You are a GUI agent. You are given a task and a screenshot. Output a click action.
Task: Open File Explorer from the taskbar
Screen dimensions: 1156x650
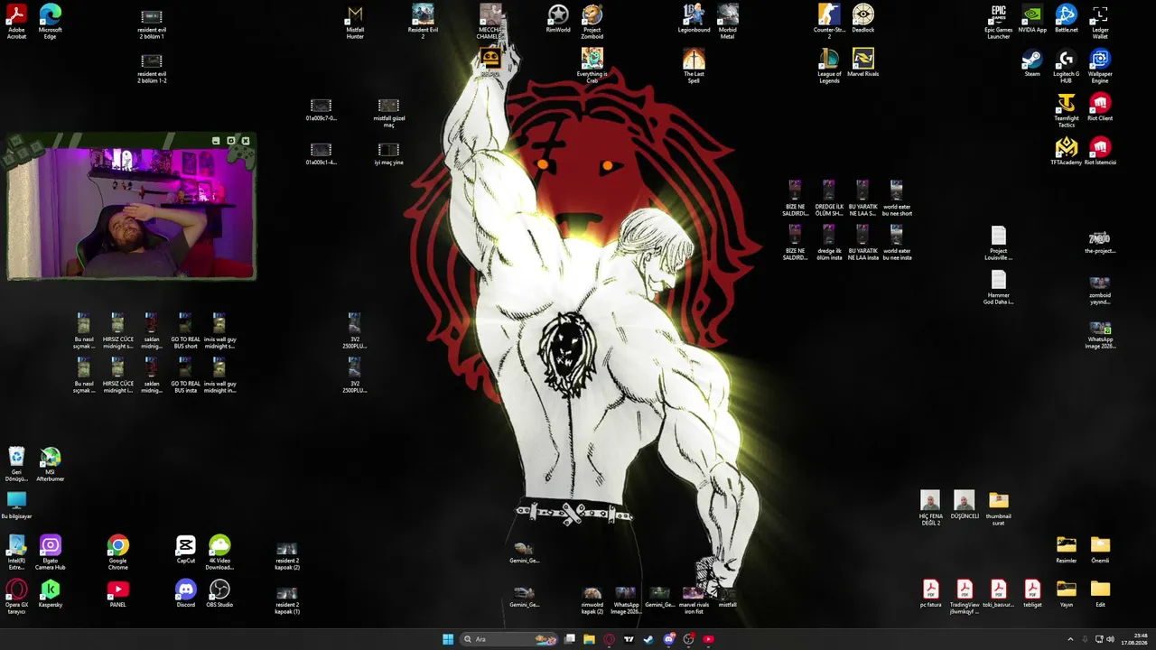589,639
